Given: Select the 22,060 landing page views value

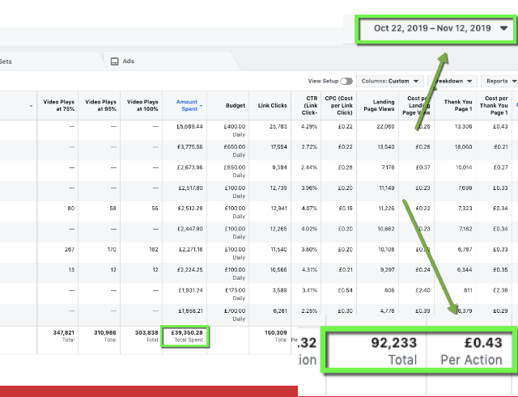Looking at the screenshot, I should [x=385, y=126].
